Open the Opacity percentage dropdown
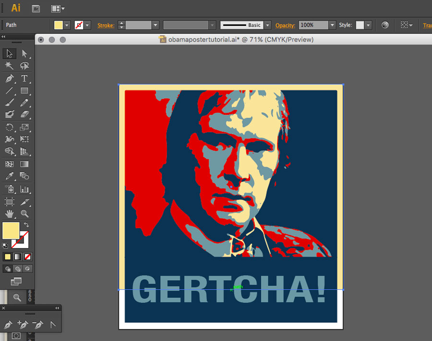432x341 pixels. point(332,25)
